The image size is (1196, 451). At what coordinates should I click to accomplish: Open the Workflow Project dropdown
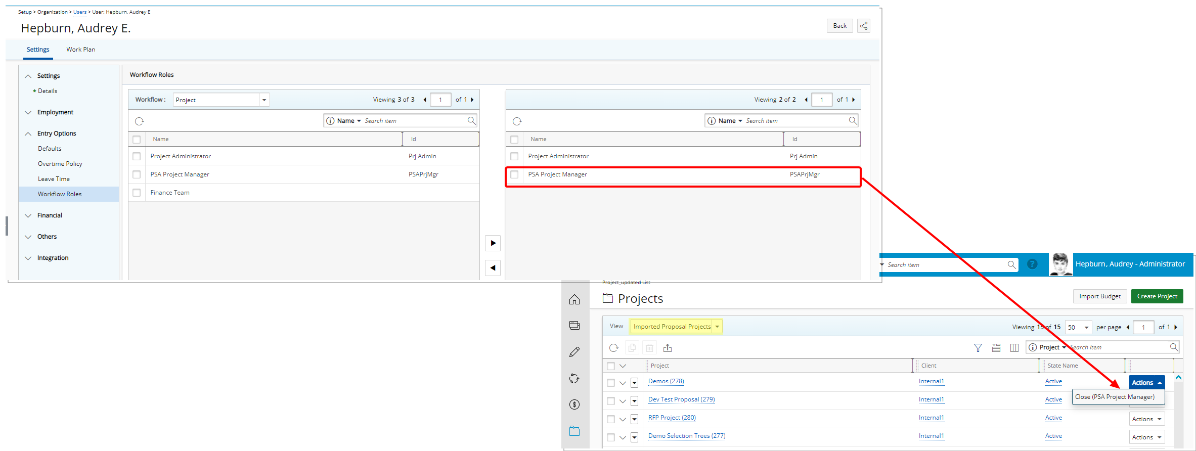264,100
